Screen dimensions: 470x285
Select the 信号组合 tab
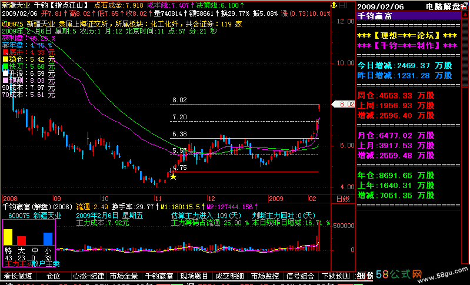pyautogui.click(x=300, y=276)
